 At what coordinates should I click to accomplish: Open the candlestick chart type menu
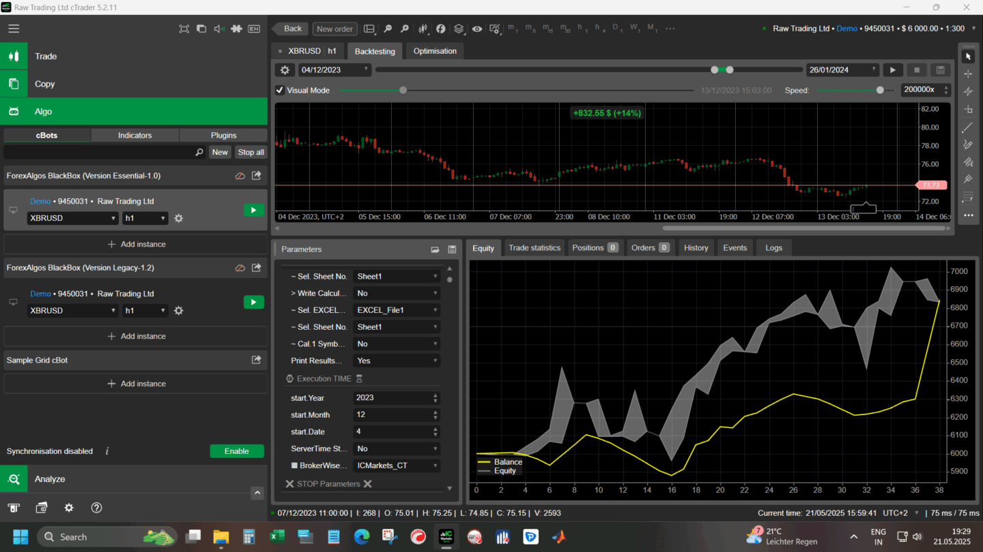[x=423, y=29]
